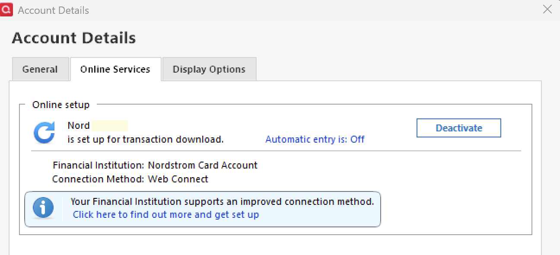
Task: Click the blue info circle icon
Action: (x=43, y=208)
